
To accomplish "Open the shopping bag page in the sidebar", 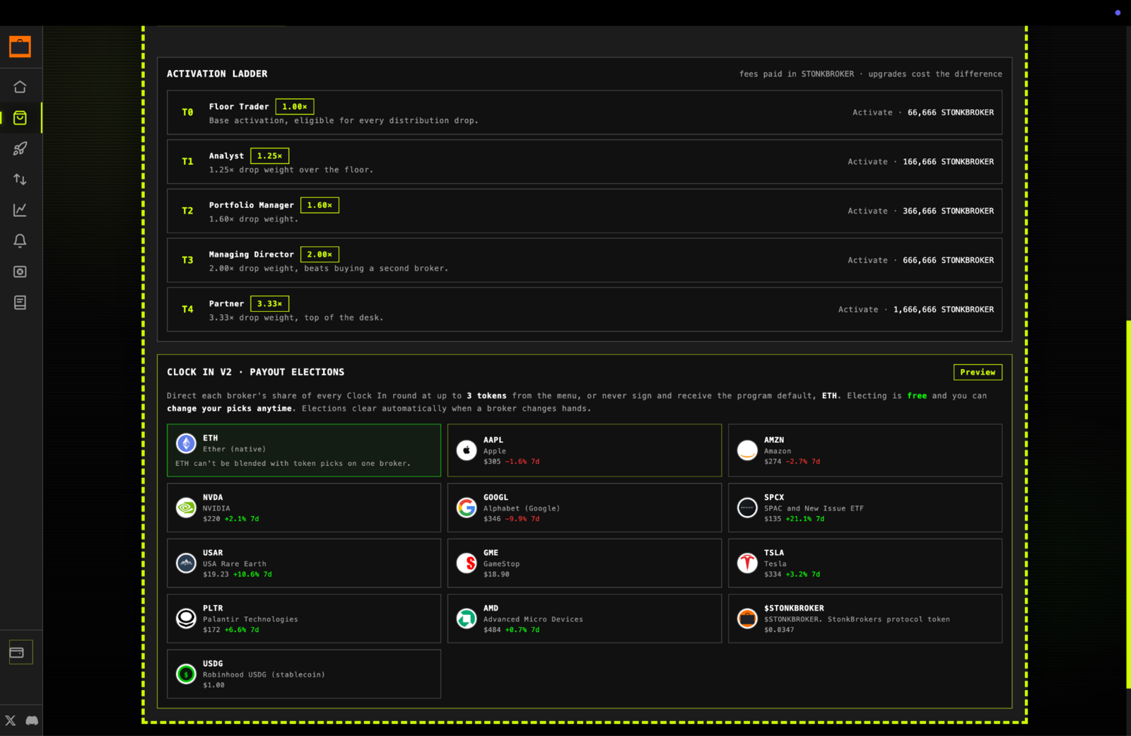I will click(20, 117).
